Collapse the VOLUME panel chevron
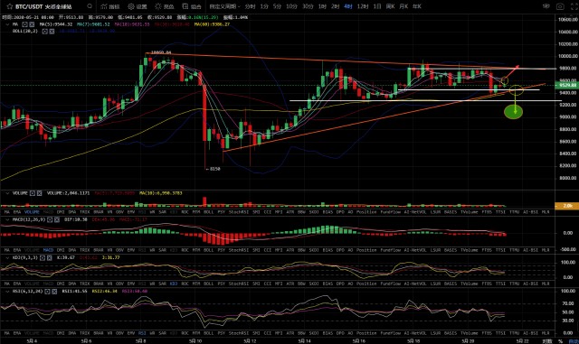This screenshot has width=579, height=344. tap(7, 193)
